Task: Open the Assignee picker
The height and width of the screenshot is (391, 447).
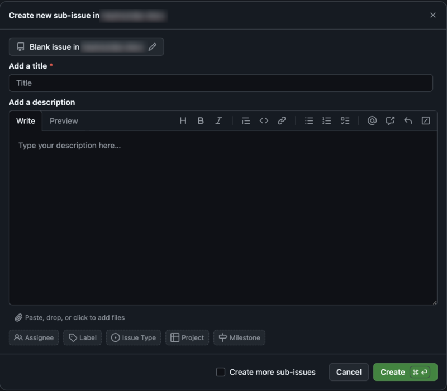Action: click(x=34, y=337)
